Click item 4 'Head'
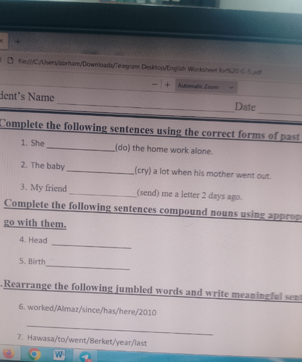The width and height of the screenshot is (302, 362). pos(33,240)
